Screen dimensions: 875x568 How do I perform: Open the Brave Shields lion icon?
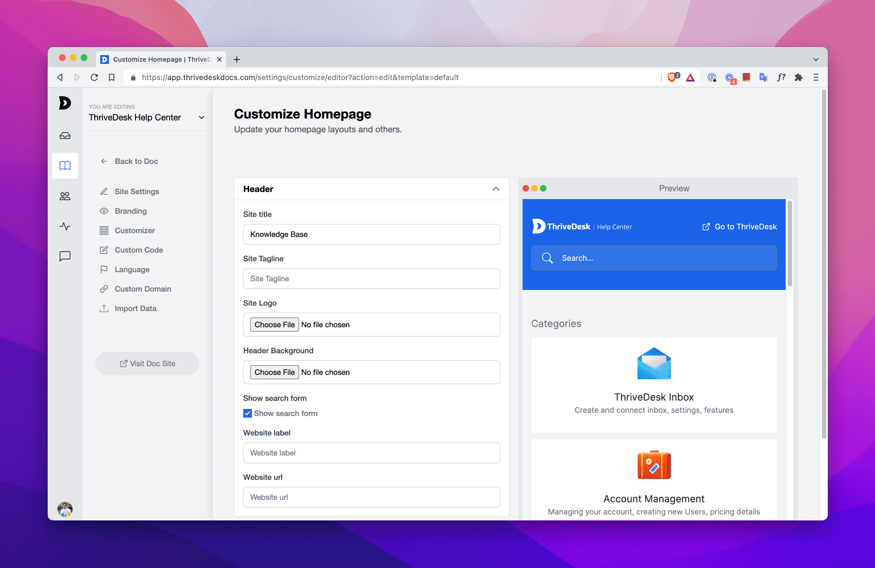coord(673,77)
